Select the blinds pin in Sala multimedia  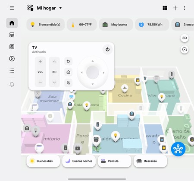click(x=34, y=107)
